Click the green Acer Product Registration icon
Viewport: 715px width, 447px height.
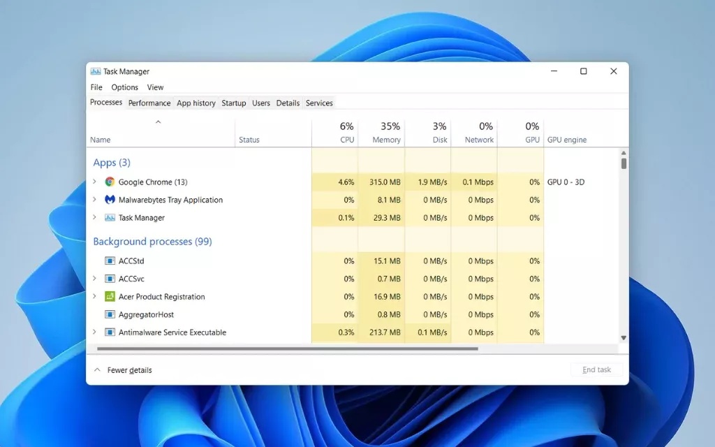tap(110, 296)
